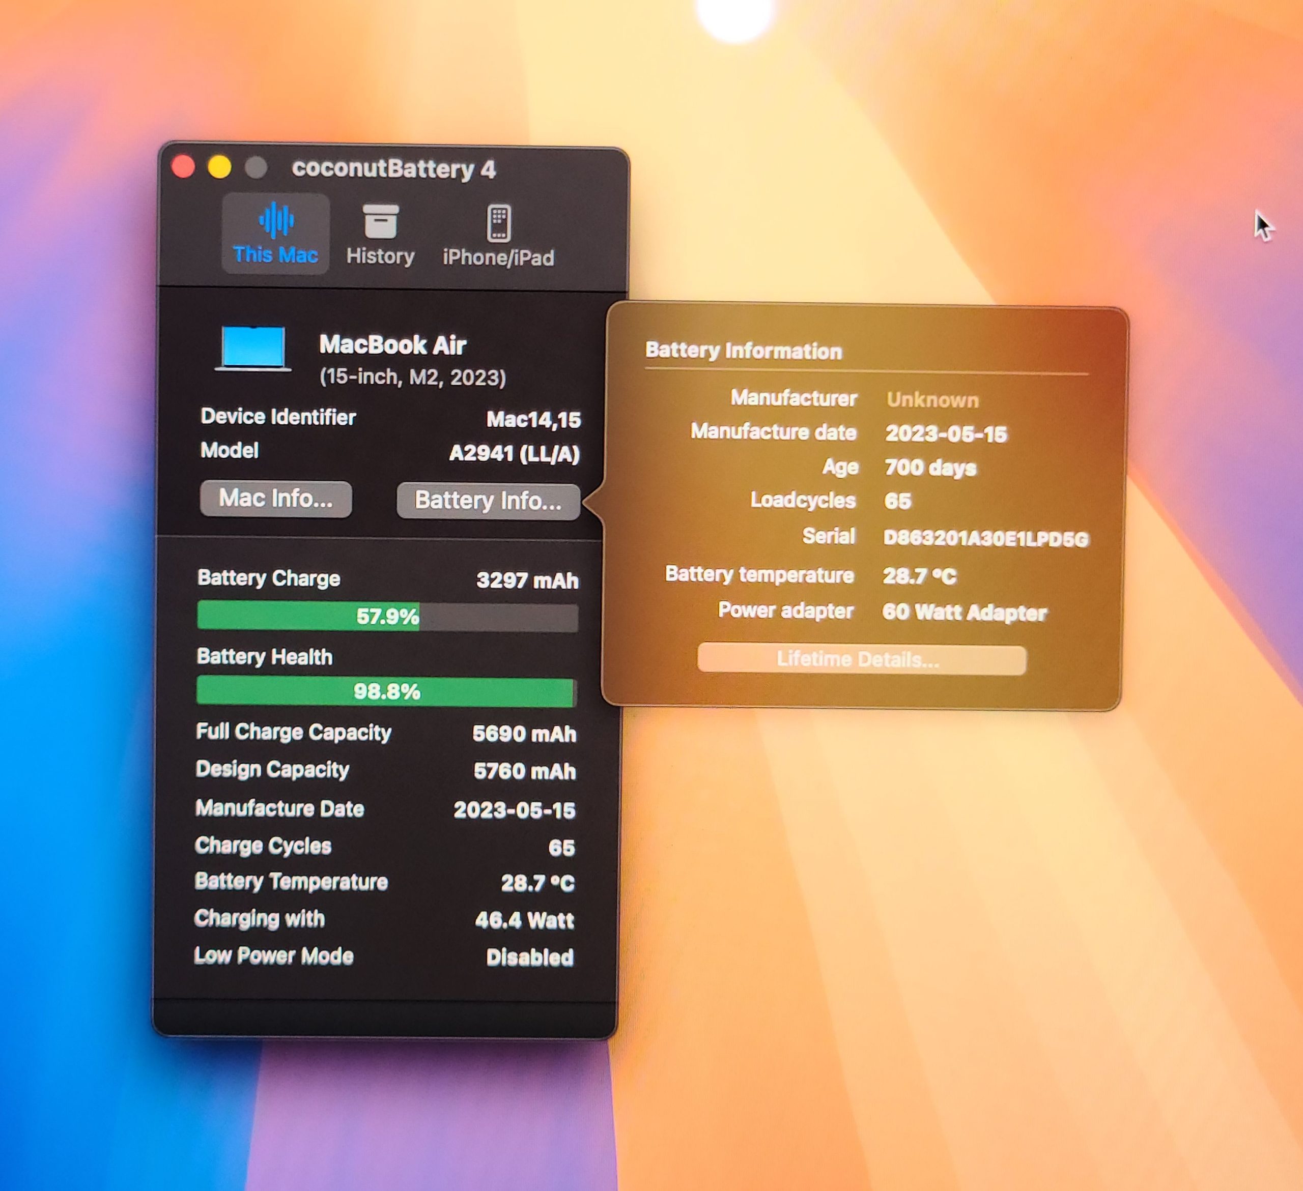Click the 60 Watt Adapter value
This screenshot has width=1303, height=1191.
click(964, 613)
